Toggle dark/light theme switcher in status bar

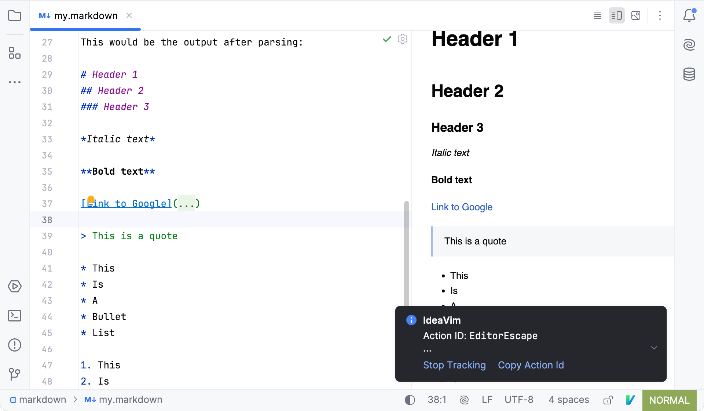point(409,400)
